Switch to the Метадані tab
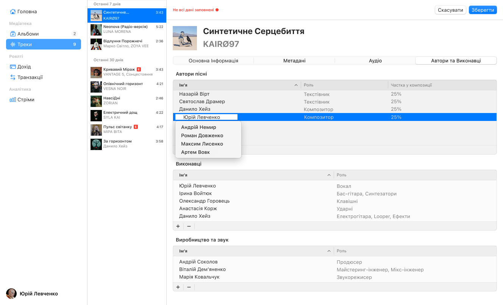 (294, 60)
